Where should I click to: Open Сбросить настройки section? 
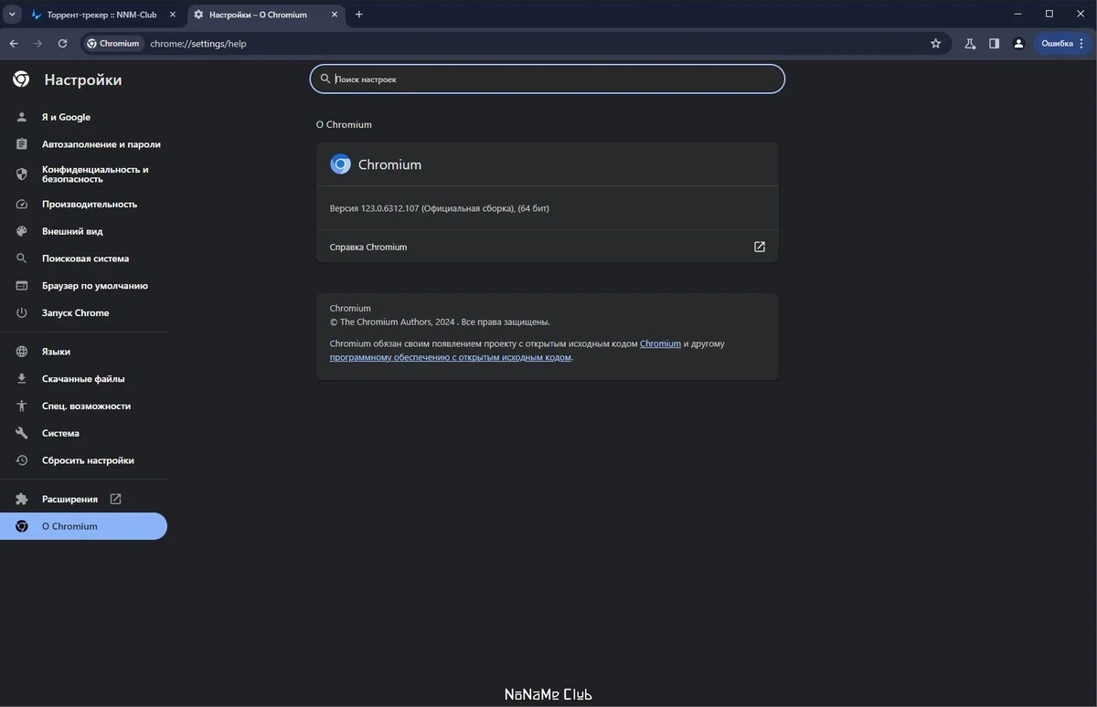coord(83,461)
